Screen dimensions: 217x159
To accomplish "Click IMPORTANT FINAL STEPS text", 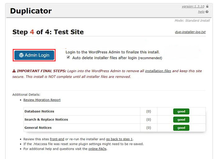I will (x=42, y=71).
